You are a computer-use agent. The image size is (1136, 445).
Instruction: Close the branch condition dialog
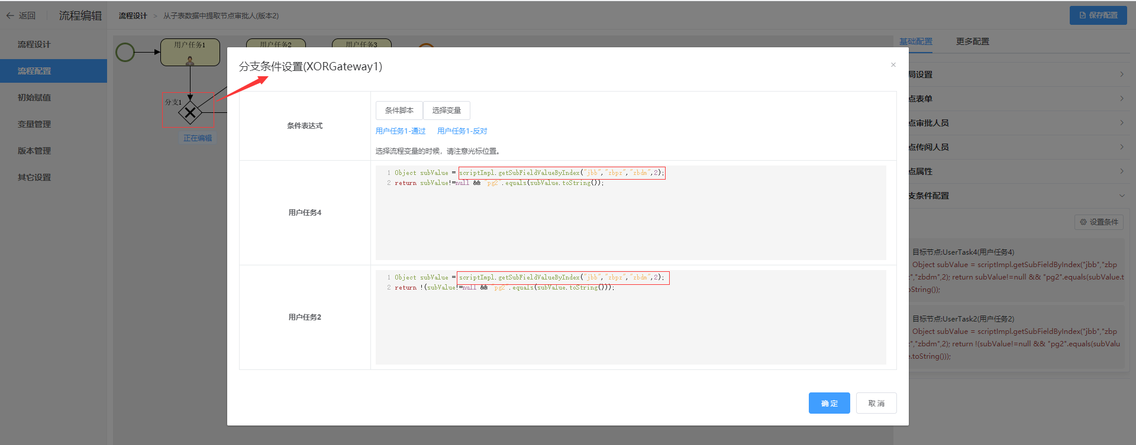tap(893, 65)
